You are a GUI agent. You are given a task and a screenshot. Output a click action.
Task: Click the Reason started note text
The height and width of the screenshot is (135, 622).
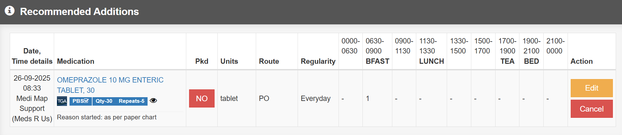107,117
